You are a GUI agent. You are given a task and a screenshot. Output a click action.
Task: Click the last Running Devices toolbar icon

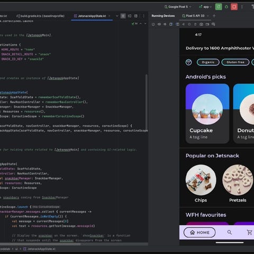tap(213, 24)
